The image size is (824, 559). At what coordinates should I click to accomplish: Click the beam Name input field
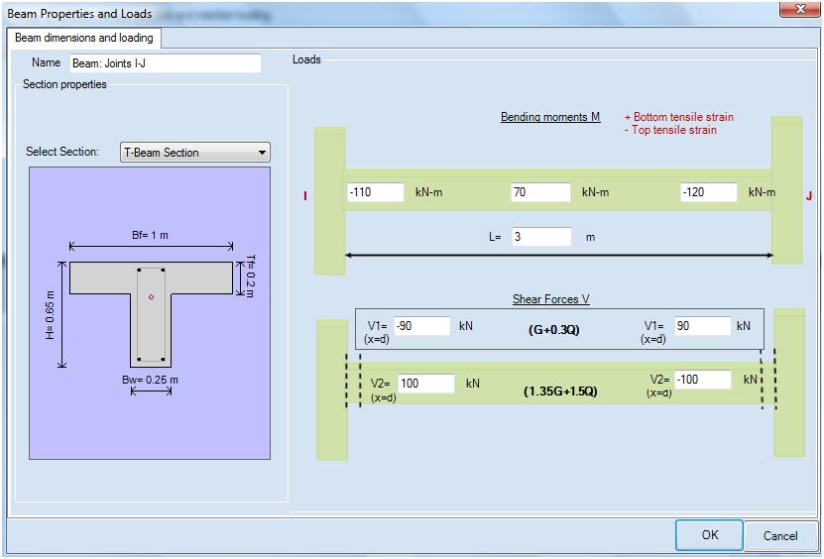click(x=165, y=63)
